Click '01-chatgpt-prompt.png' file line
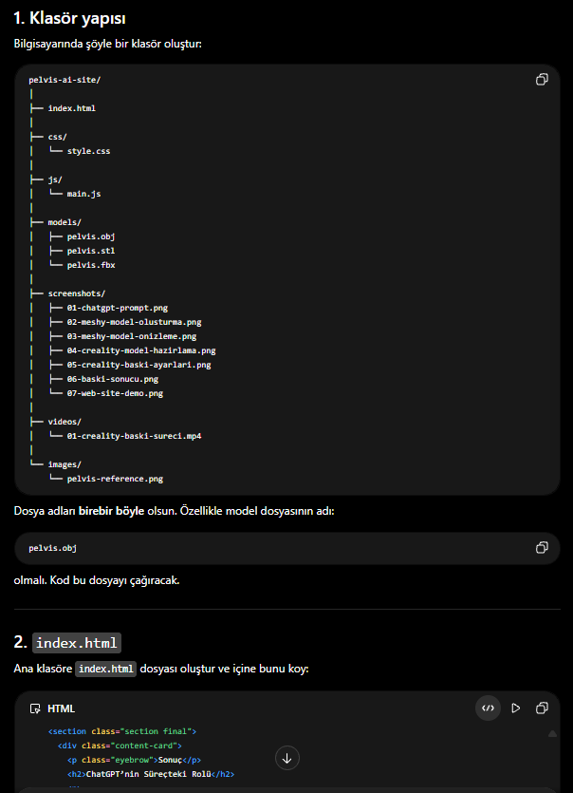Viewport: 573px width, 793px height. click(x=118, y=308)
